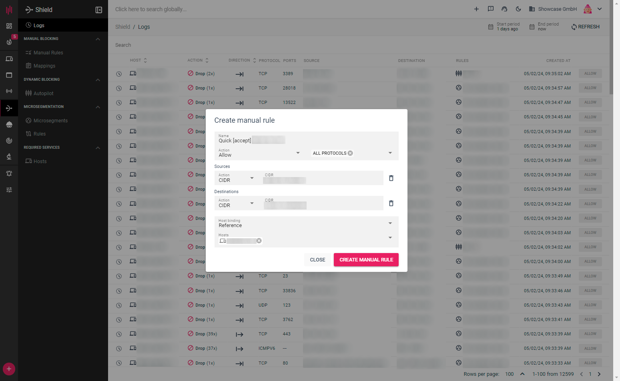Remove the selected host chip

(x=259, y=241)
